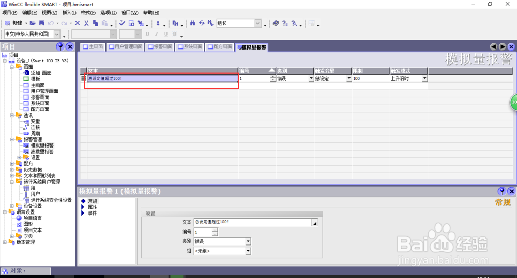The width and height of the screenshot is (517, 278).
Task: Select 常规 in the properties list
Action: (x=93, y=201)
